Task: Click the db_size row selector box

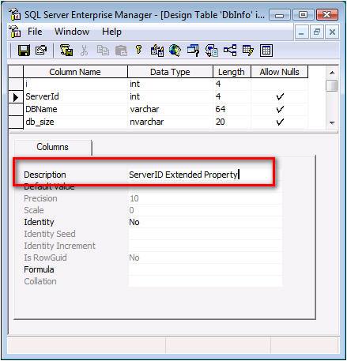Action: (x=16, y=122)
